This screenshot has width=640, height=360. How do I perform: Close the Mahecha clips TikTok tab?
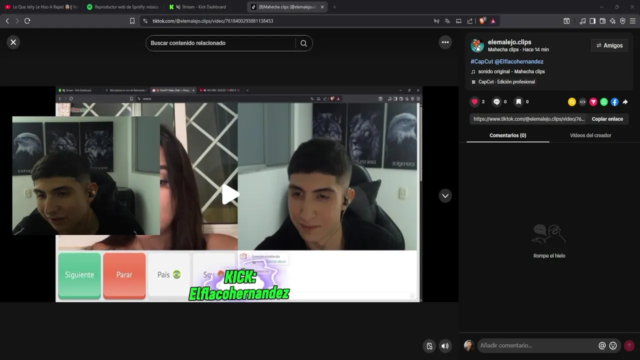point(322,7)
